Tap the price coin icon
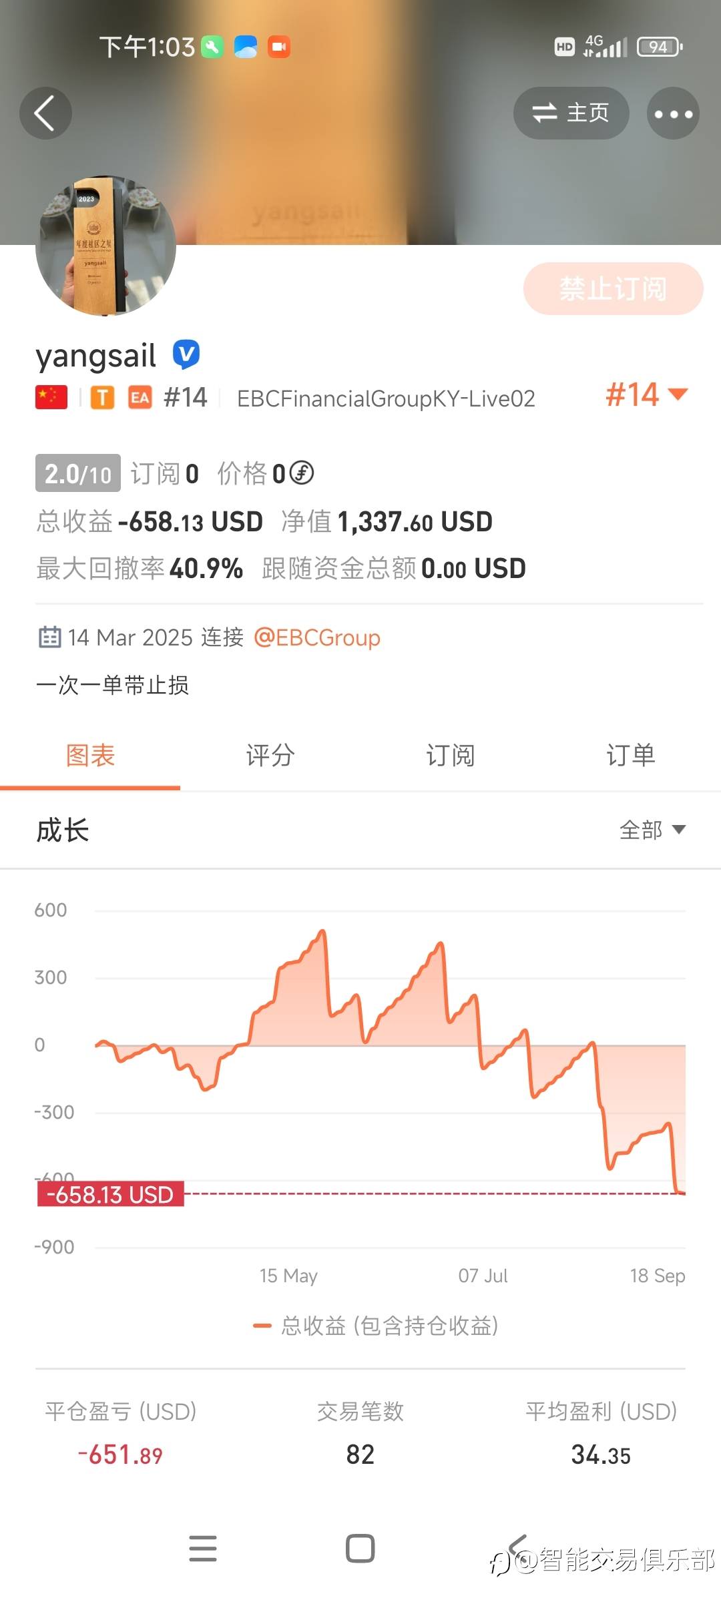The width and height of the screenshot is (721, 1602). 302,473
